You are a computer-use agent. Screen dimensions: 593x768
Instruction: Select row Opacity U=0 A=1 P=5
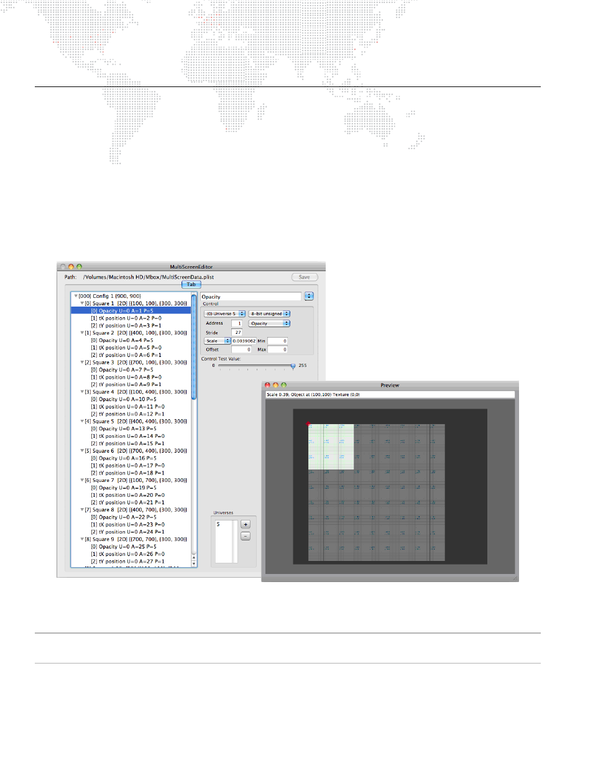point(131,311)
